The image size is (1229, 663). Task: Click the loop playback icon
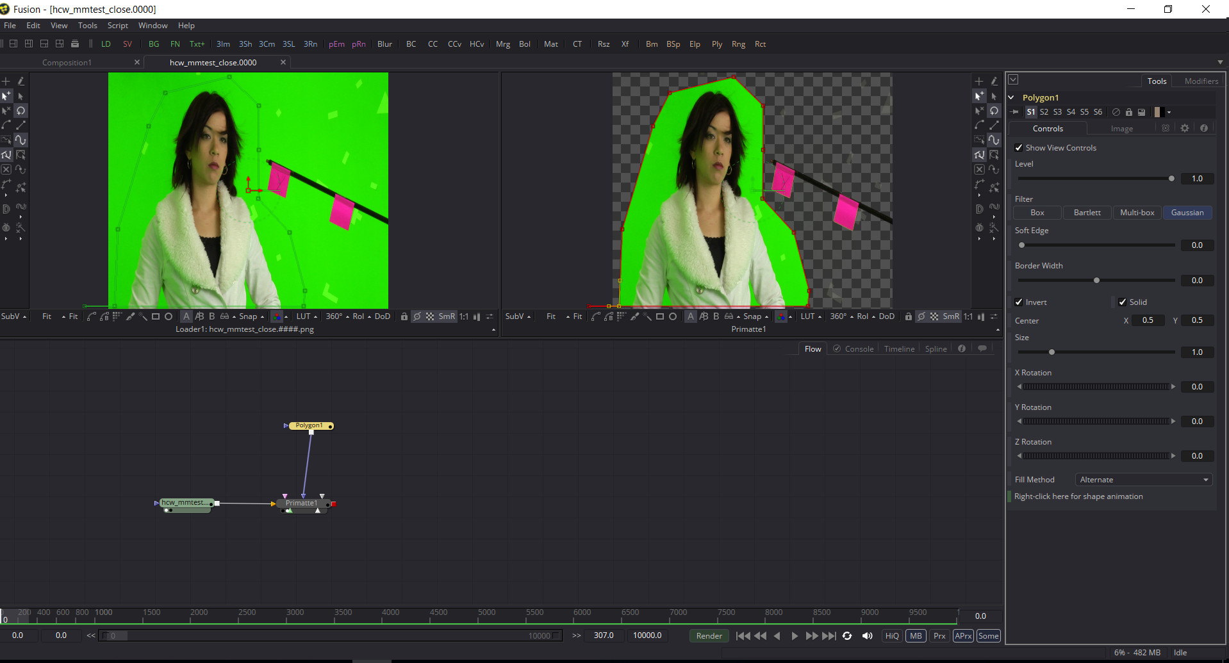[x=847, y=636]
